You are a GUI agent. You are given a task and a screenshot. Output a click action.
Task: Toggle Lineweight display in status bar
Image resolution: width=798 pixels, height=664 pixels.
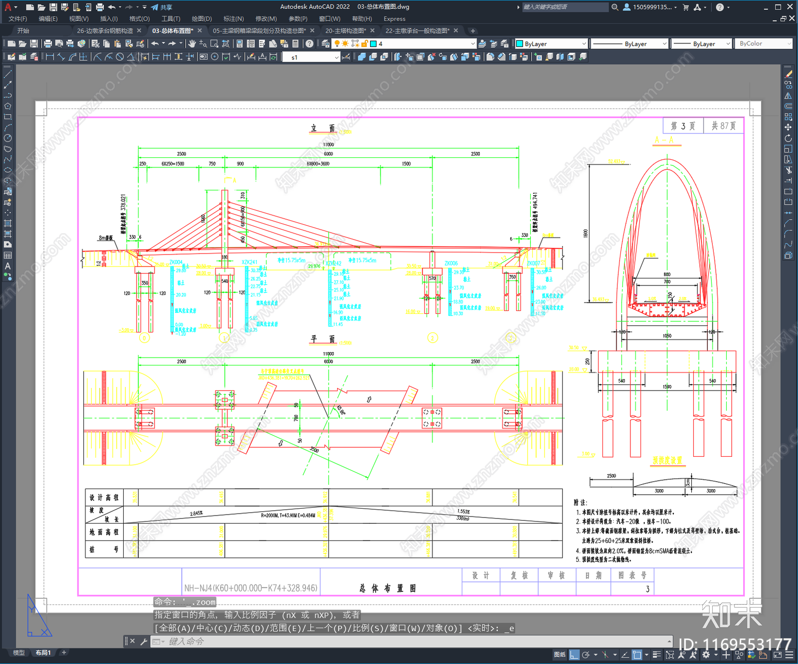coord(656,655)
